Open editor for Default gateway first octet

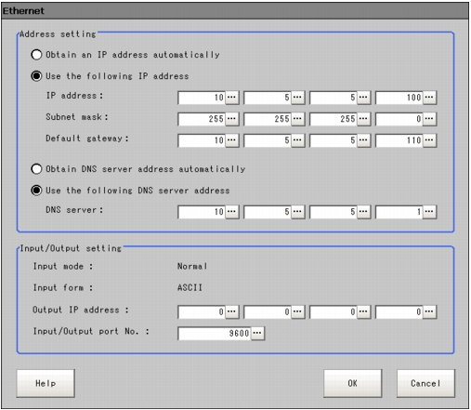231,140
